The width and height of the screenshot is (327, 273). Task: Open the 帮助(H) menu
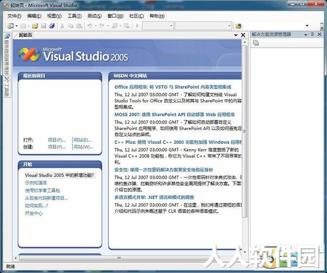pos(157,16)
